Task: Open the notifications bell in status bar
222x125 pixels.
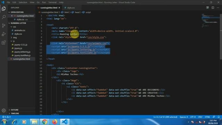Action: pyautogui.click(x=219, y=117)
